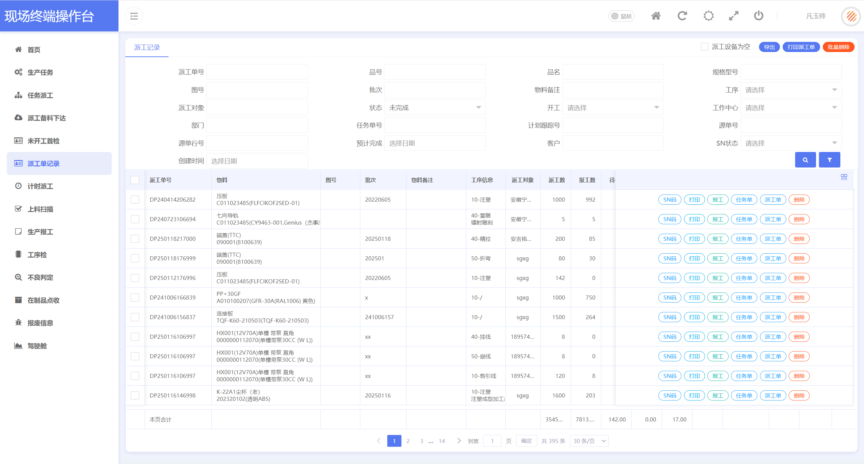Image resolution: width=864 pixels, height=464 pixels.
Task: Click the 批量删除 button
Action: pos(838,47)
